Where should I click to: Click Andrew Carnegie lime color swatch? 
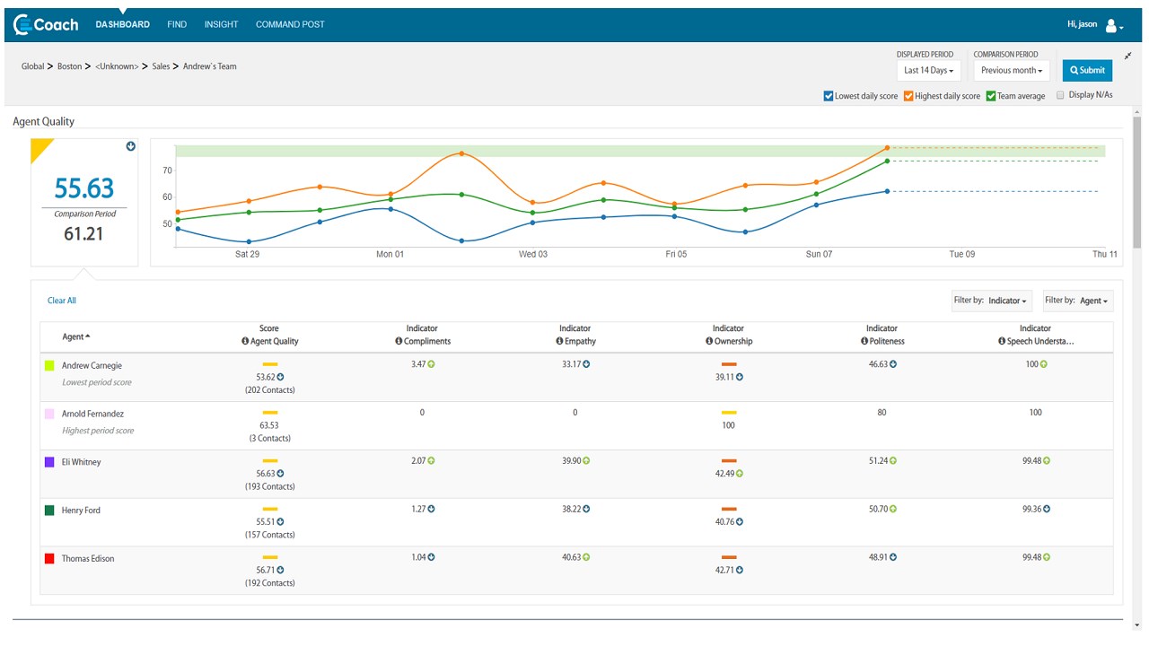(49, 366)
